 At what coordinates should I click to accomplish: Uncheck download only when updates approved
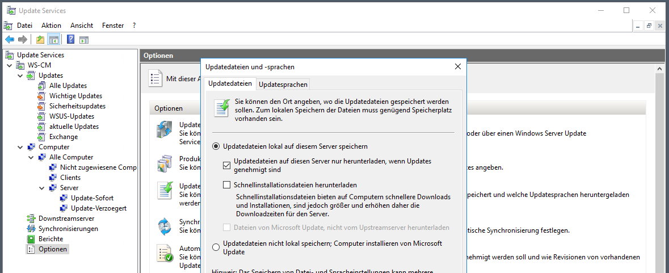pyautogui.click(x=226, y=166)
